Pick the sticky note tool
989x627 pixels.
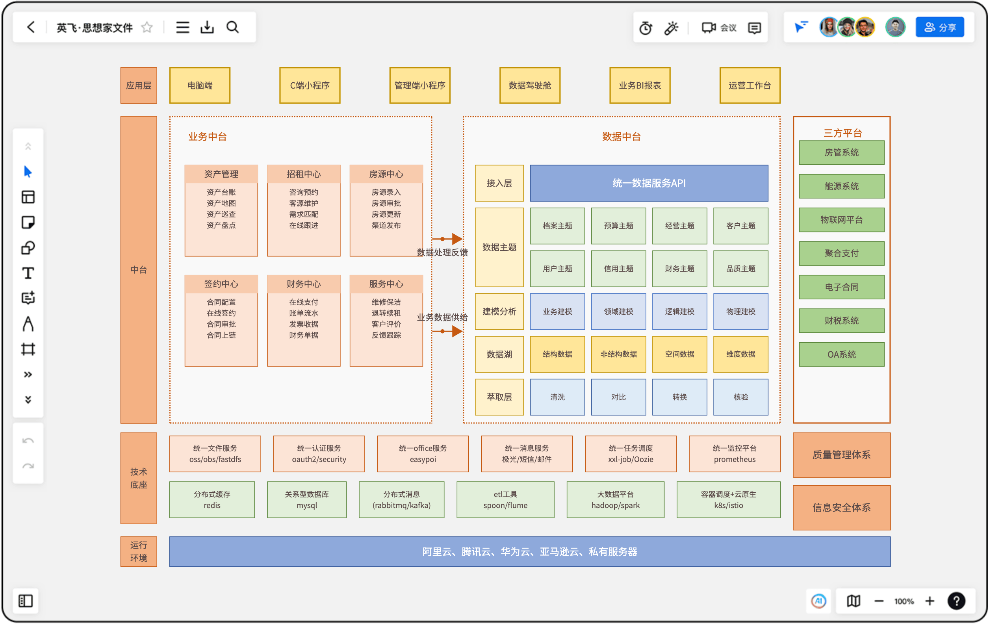28,222
